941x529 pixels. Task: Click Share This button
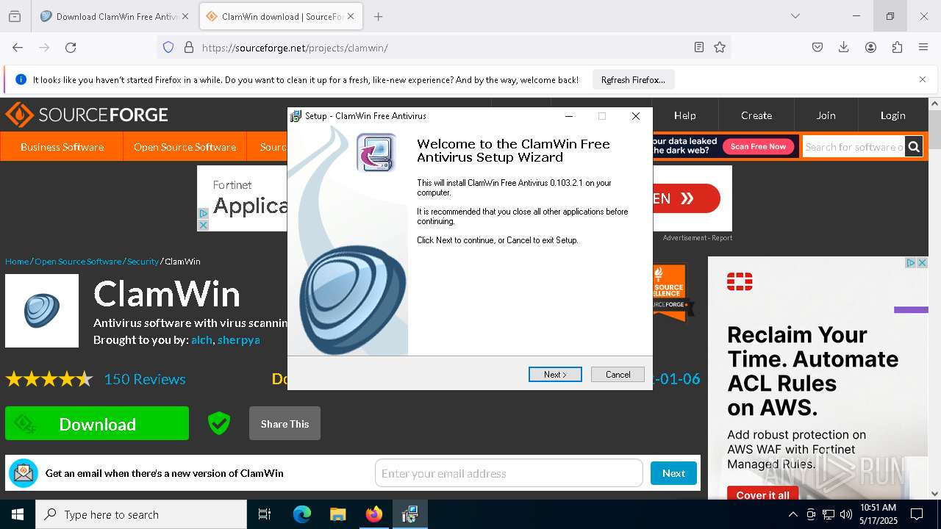(285, 423)
